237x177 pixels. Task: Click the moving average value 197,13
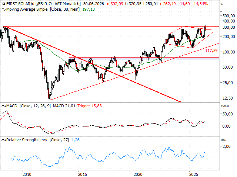coord(89,9)
